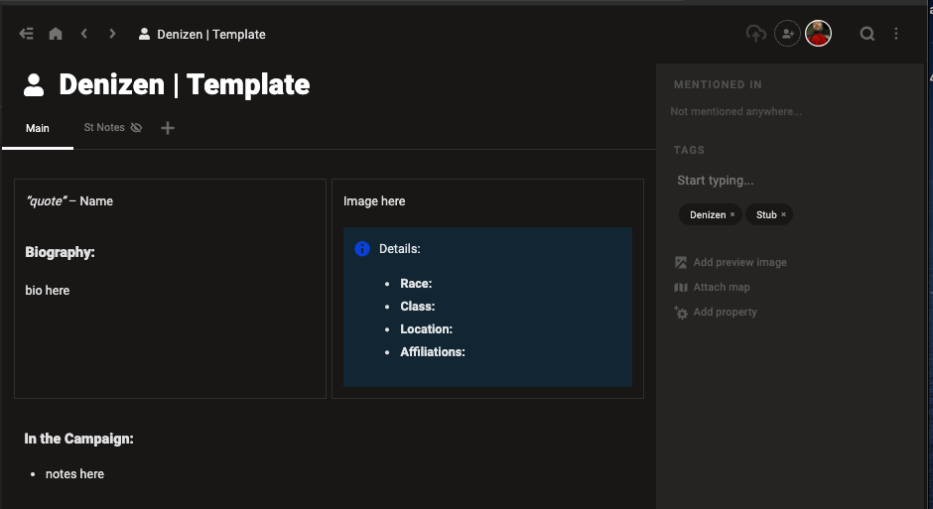Add a new tab with the plus

(x=168, y=128)
